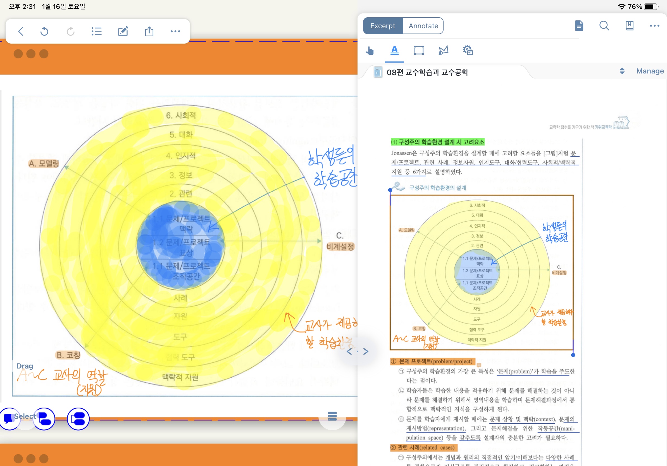Click the '비계설정' label in mindmap diagram
Image resolution: width=667 pixels, height=466 pixels.
pyautogui.click(x=340, y=247)
